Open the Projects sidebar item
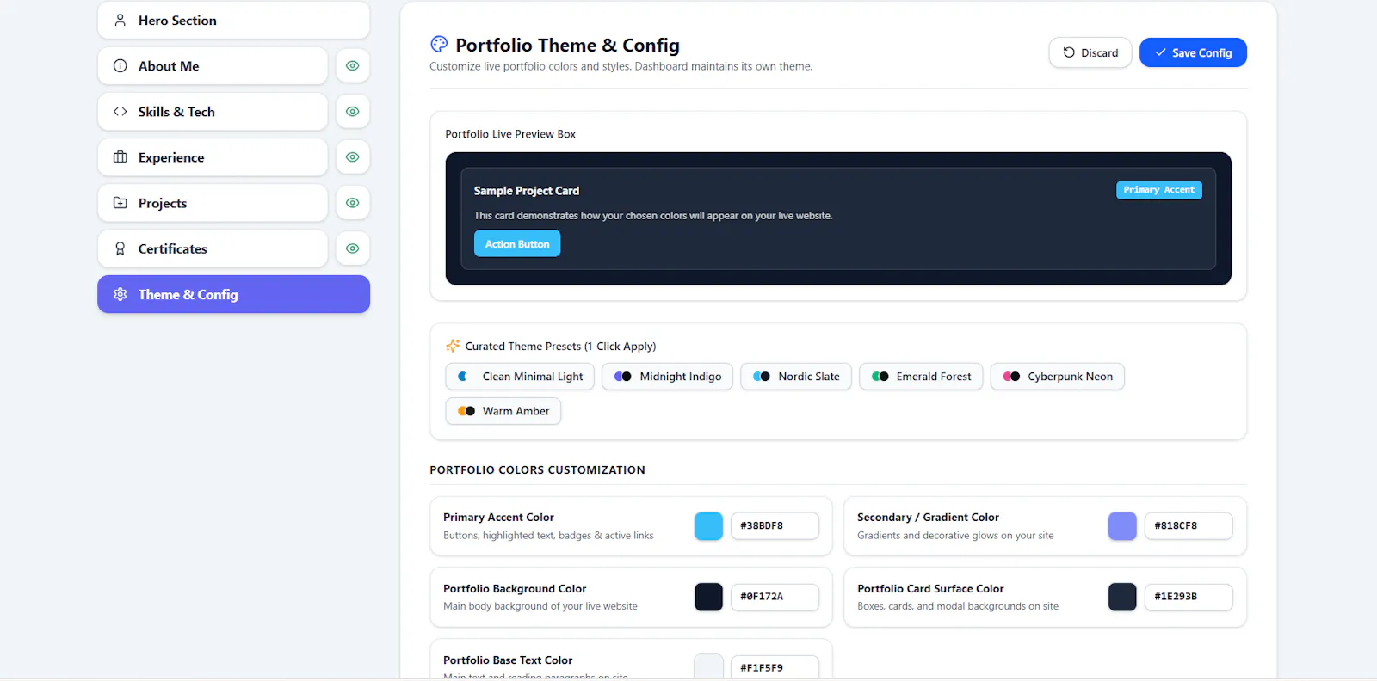 (213, 203)
